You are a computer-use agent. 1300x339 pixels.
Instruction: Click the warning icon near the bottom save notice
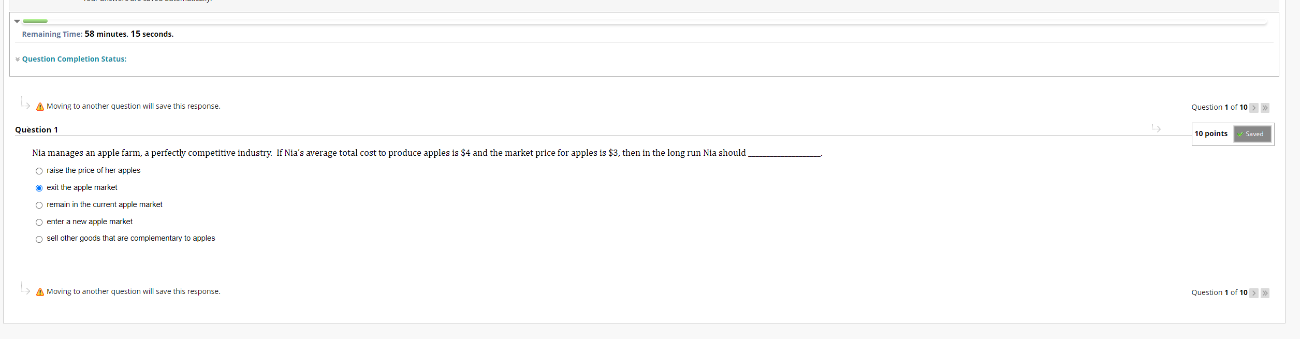point(39,291)
